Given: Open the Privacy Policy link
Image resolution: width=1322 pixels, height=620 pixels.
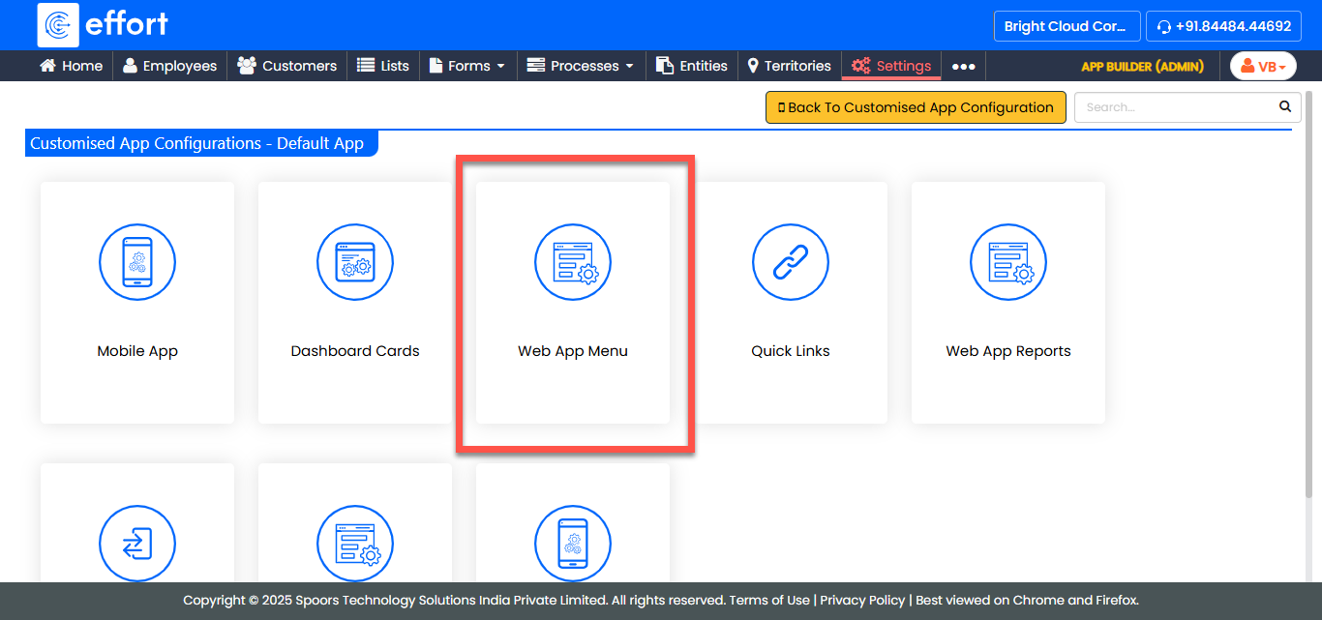Looking at the screenshot, I should click(862, 601).
